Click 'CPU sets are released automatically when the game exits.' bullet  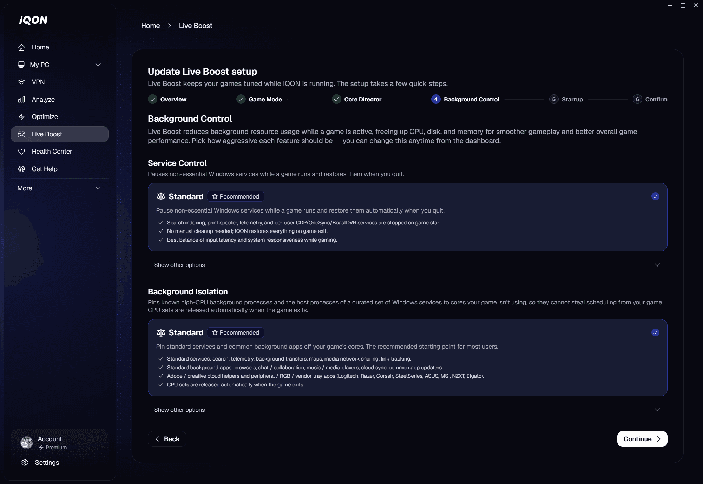coord(236,385)
